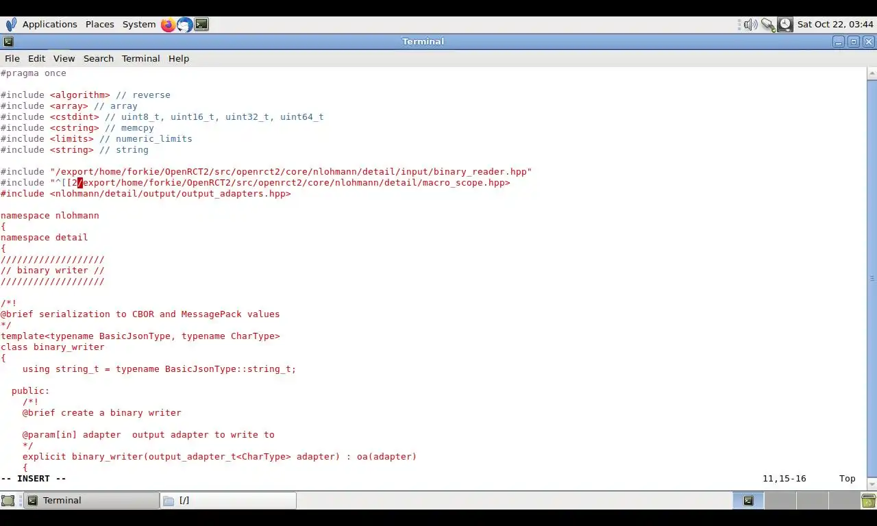Select the active workspace with terminal thumbnail
The height and width of the screenshot is (526, 877).
pyautogui.click(x=748, y=501)
